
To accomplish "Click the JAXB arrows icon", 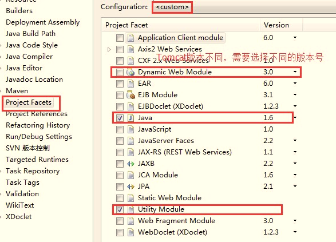I will 131,164.
